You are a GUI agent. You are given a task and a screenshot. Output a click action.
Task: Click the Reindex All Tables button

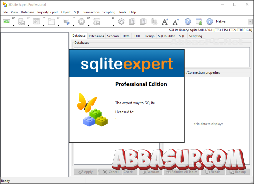coord(181,172)
